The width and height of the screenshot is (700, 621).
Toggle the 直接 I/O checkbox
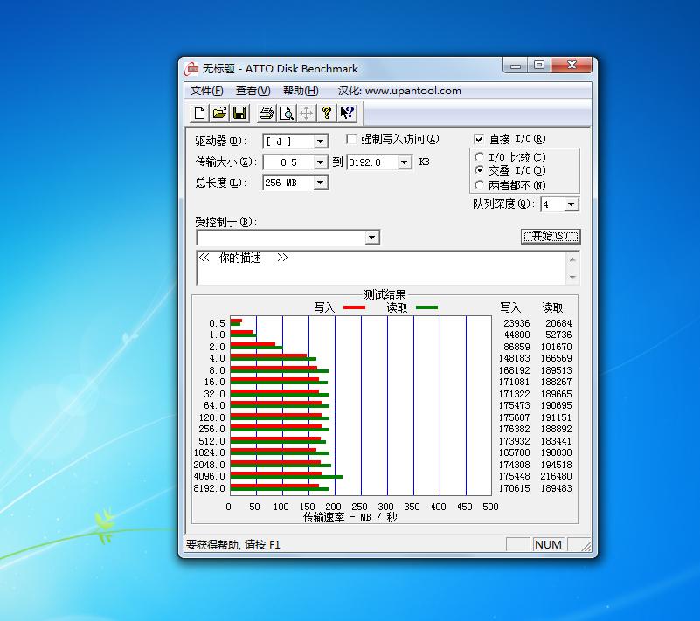pyautogui.click(x=480, y=138)
